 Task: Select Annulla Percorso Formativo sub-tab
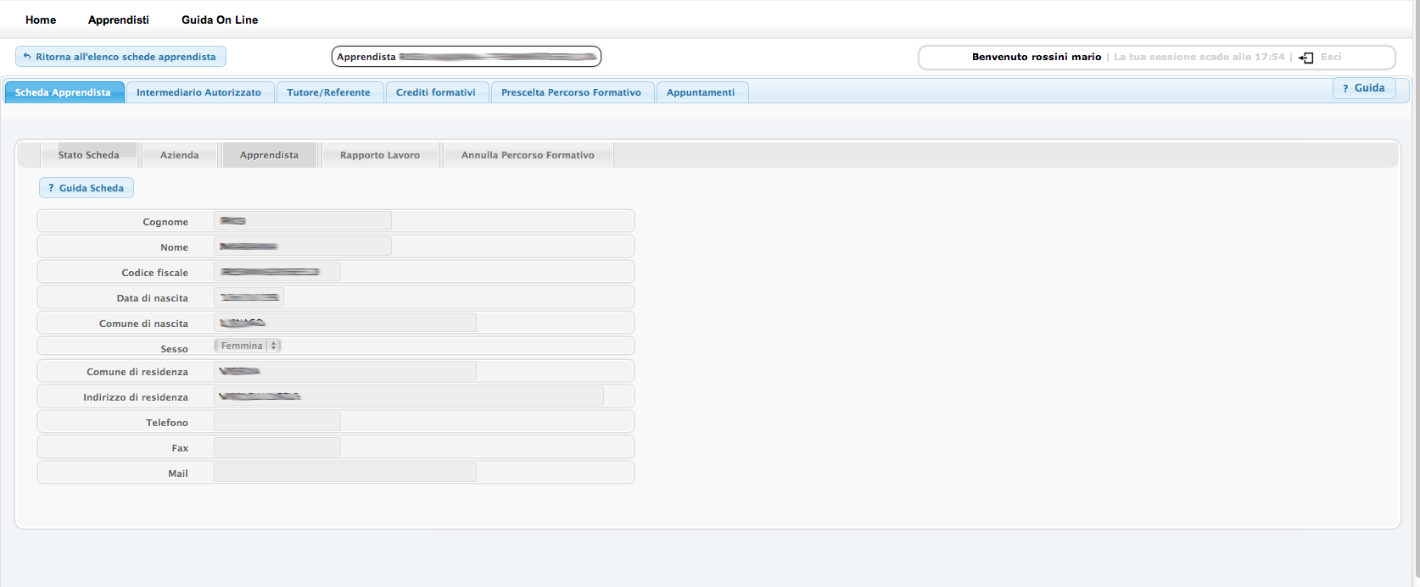pos(528,155)
